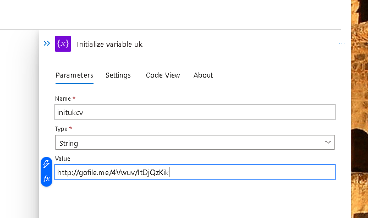Open the more options ellipsis menu
This screenshot has height=218, width=368.
342,43
